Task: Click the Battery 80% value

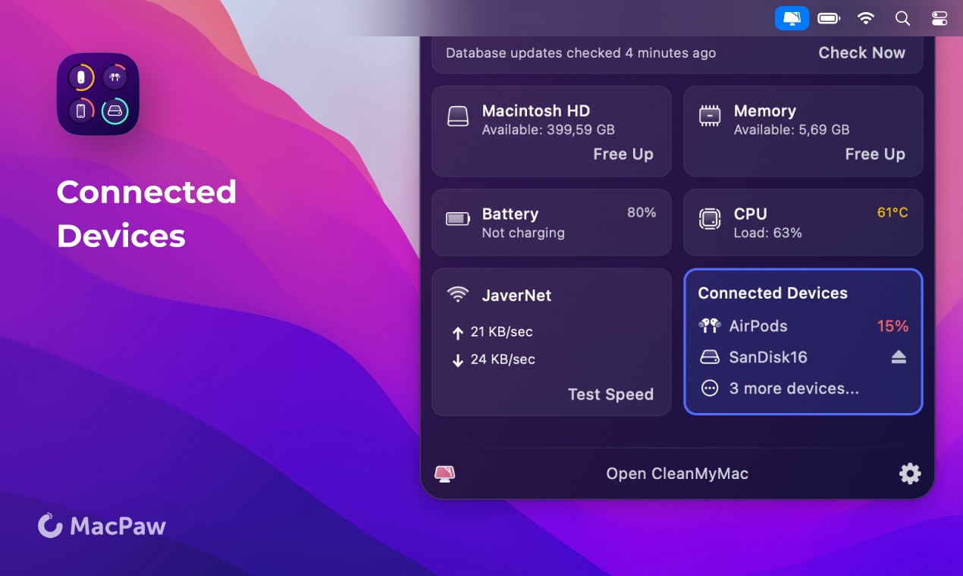Action: click(x=641, y=212)
